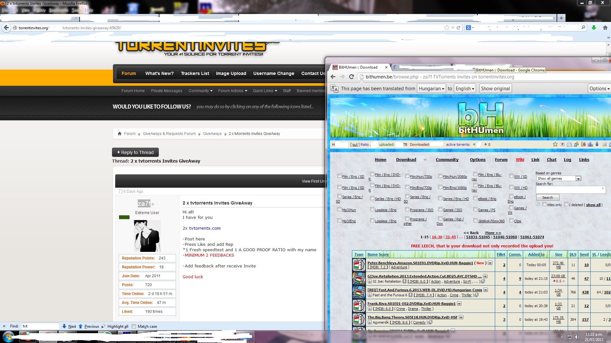611x343 pixels.
Task: Open tvtorrents.com link in post
Action: (205, 228)
